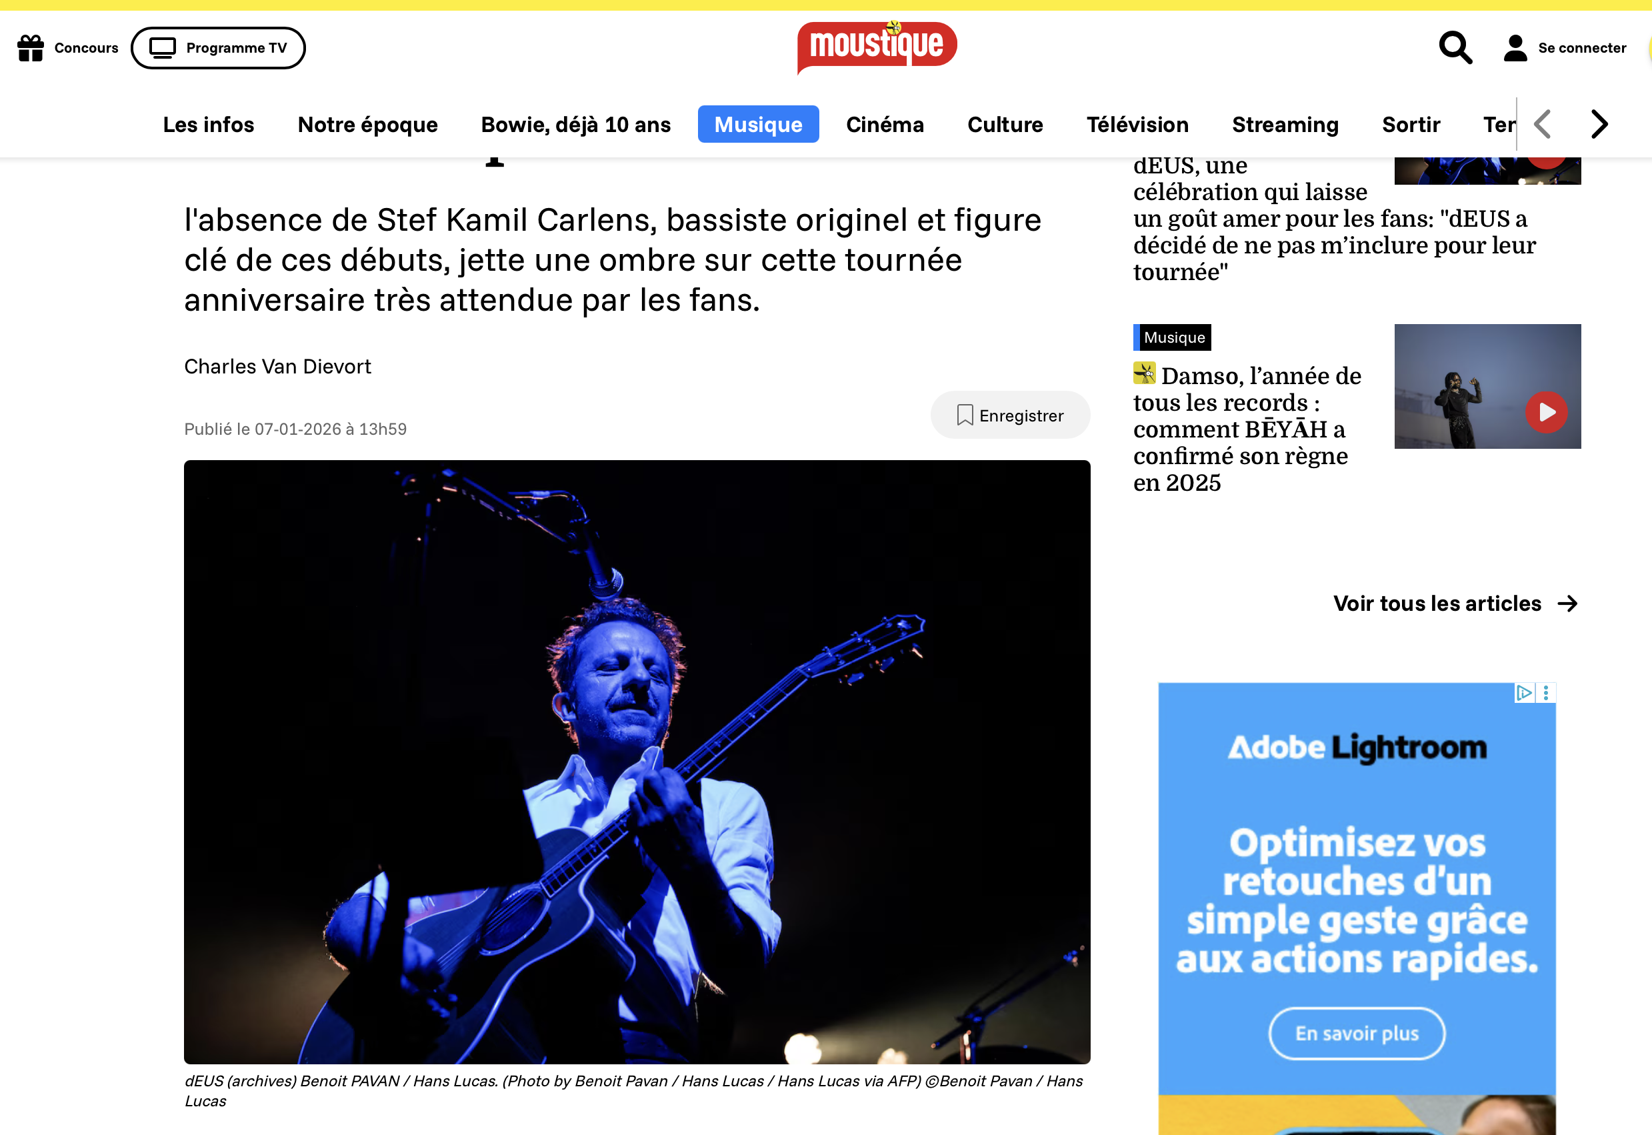Open the search magnifier icon
The width and height of the screenshot is (1652, 1135).
click(x=1455, y=47)
